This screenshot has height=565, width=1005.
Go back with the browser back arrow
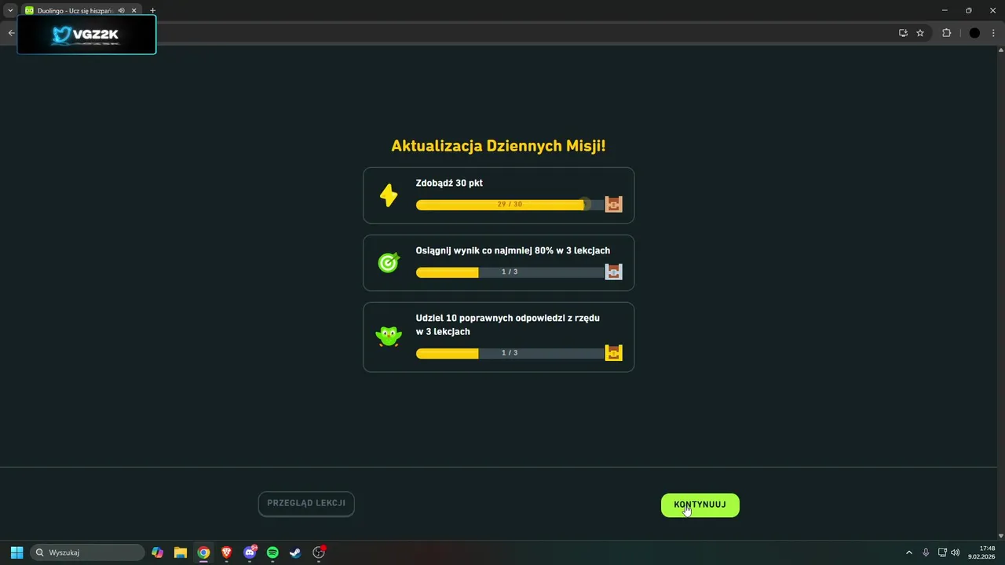click(11, 33)
